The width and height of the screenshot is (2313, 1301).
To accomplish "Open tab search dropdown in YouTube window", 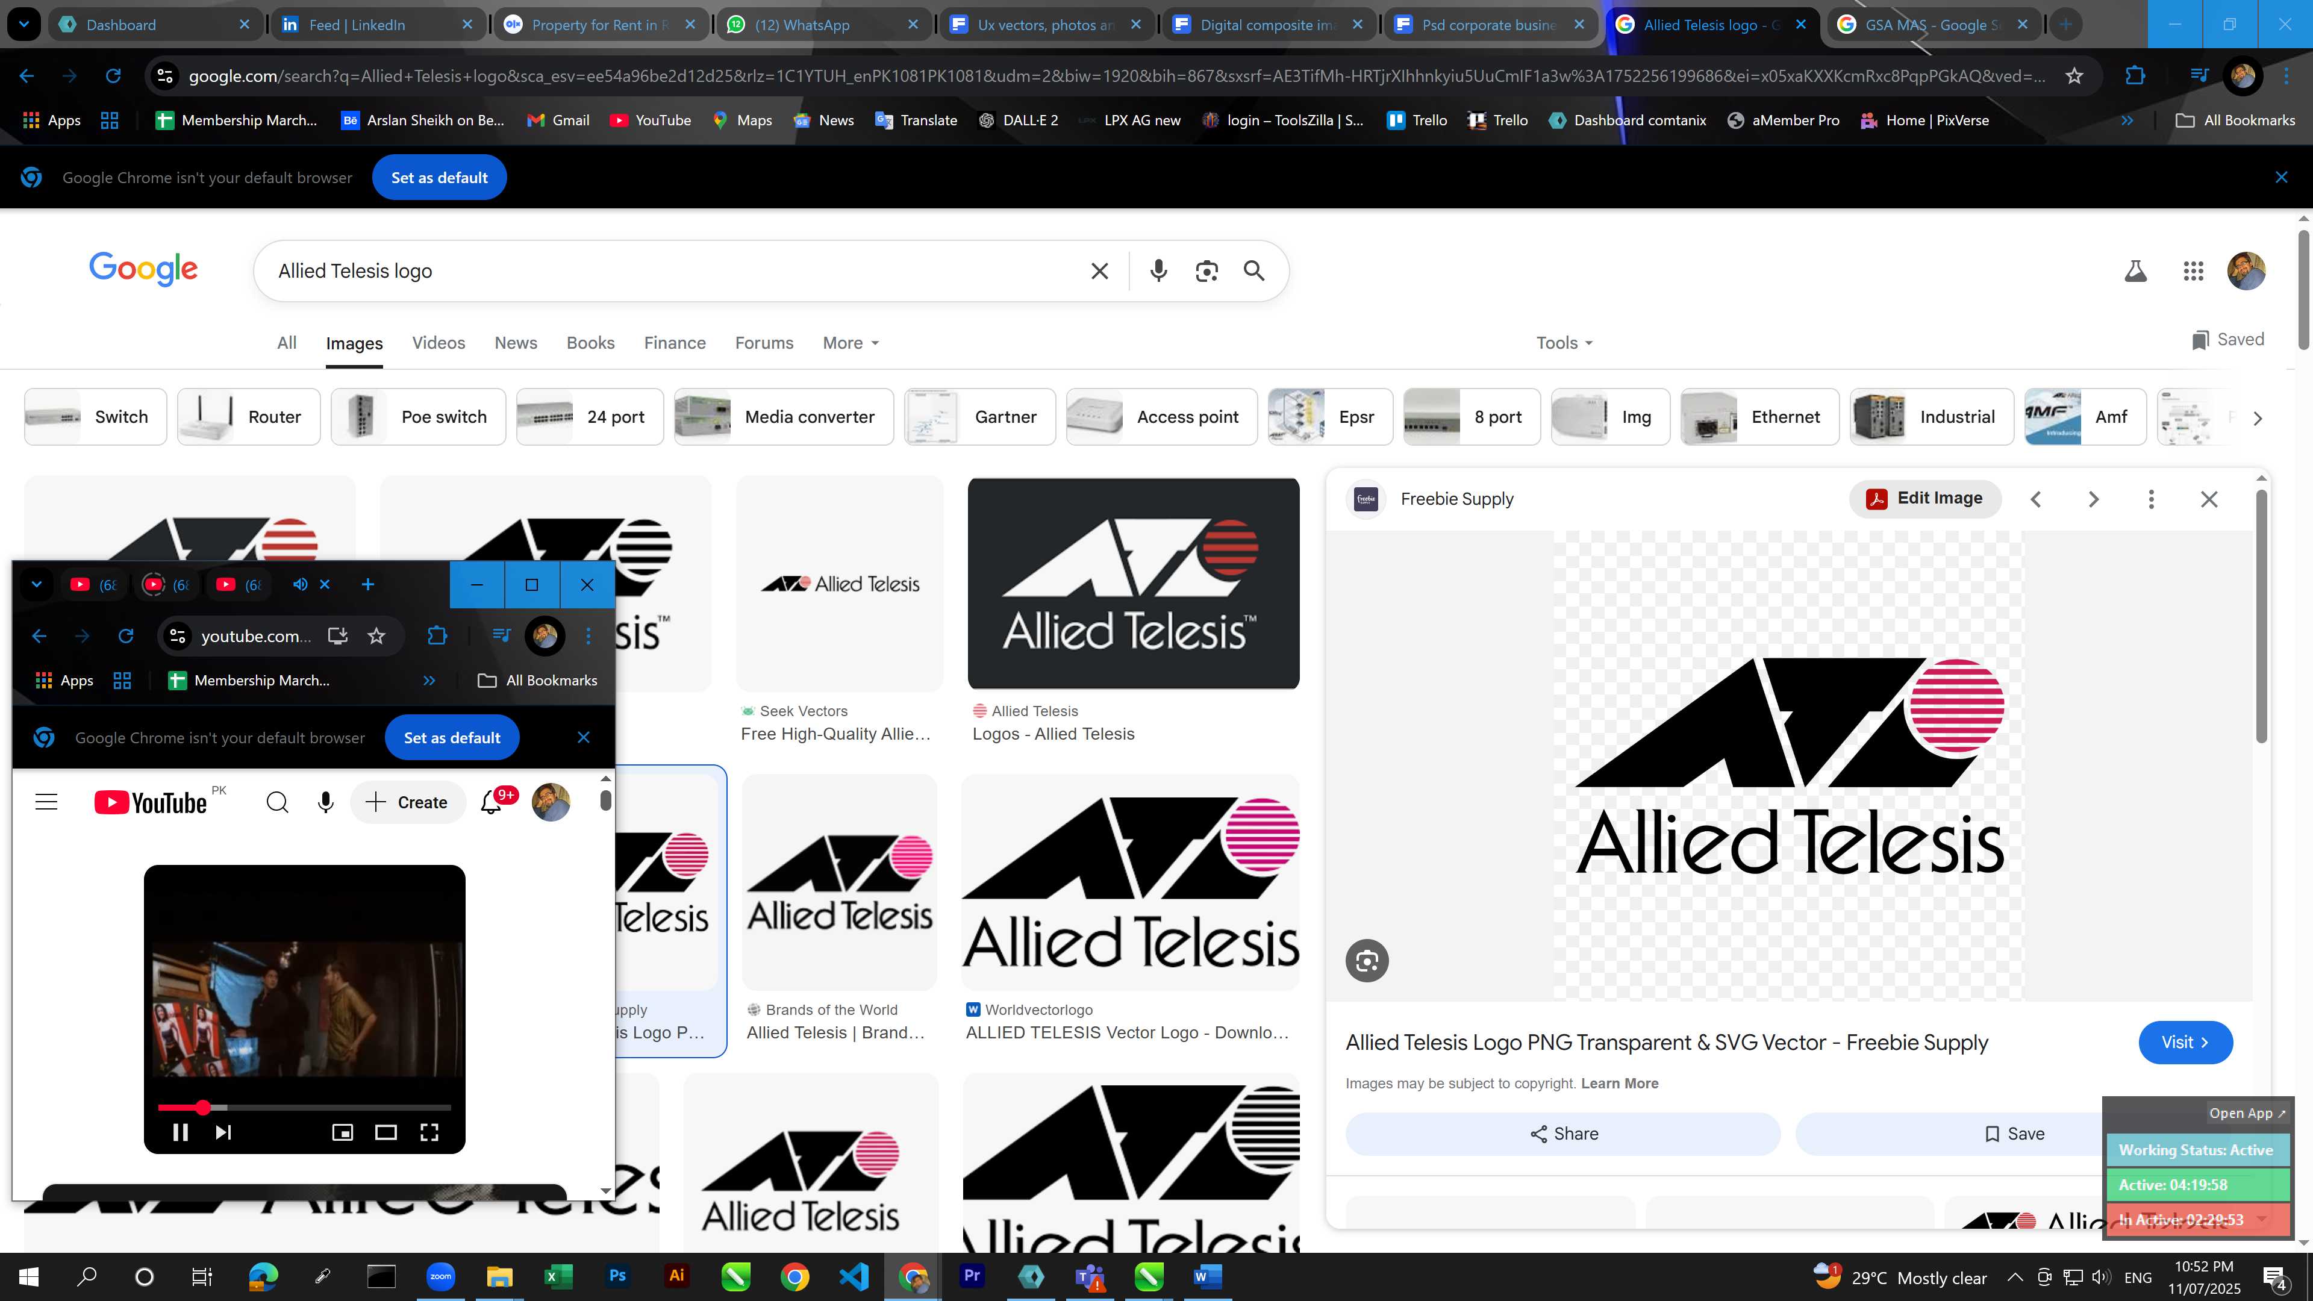I will [x=37, y=584].
